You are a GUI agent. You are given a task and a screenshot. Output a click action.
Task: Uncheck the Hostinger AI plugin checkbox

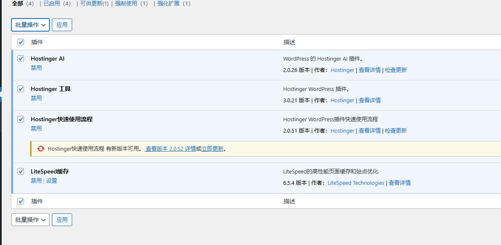tap(21, 59)
